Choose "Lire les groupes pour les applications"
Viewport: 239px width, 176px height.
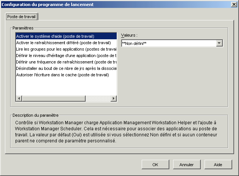[x=66, y=49]
